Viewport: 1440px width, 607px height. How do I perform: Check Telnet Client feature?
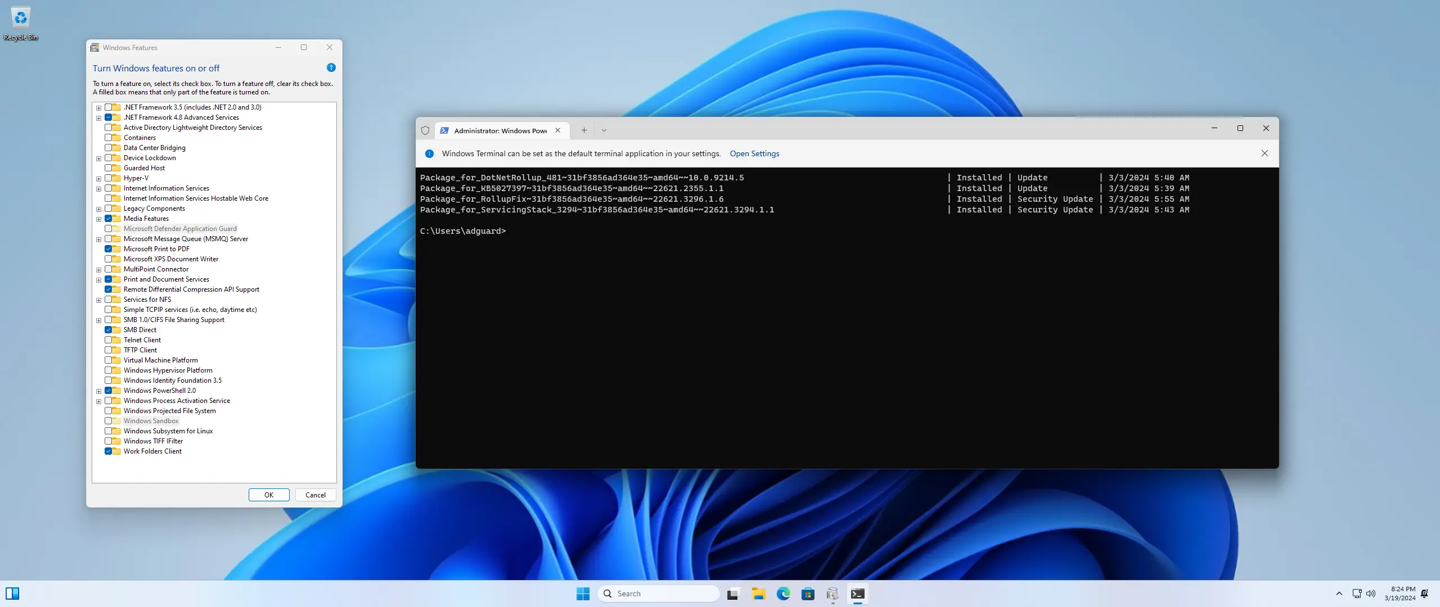point(109,340)
